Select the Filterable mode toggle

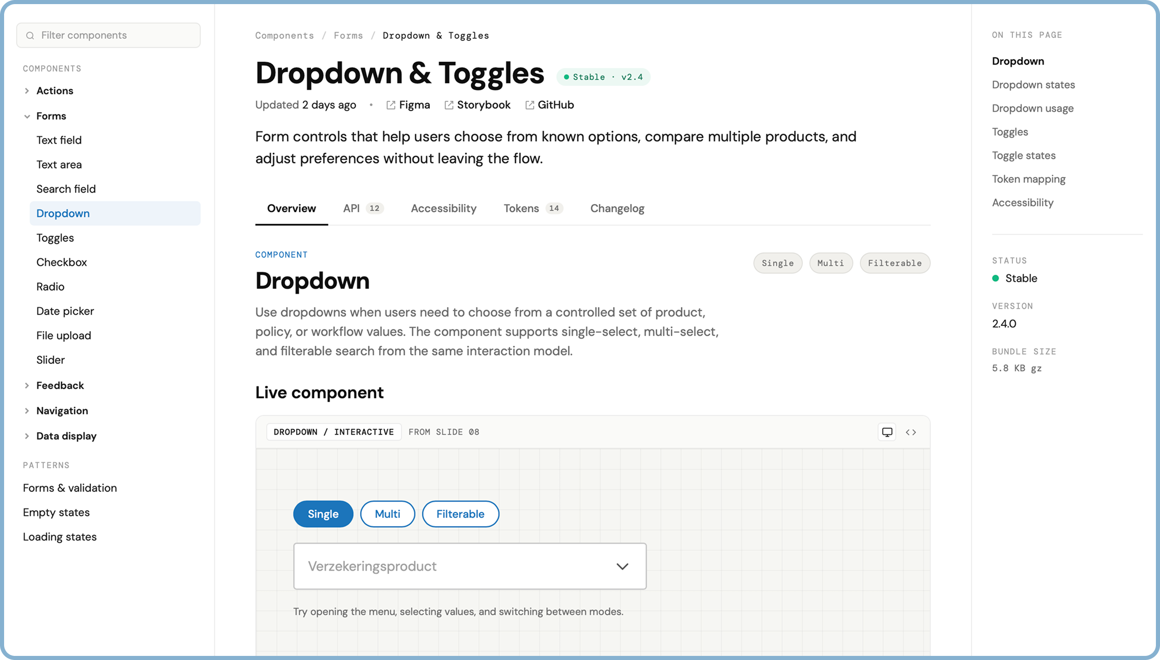click(460, 514)
